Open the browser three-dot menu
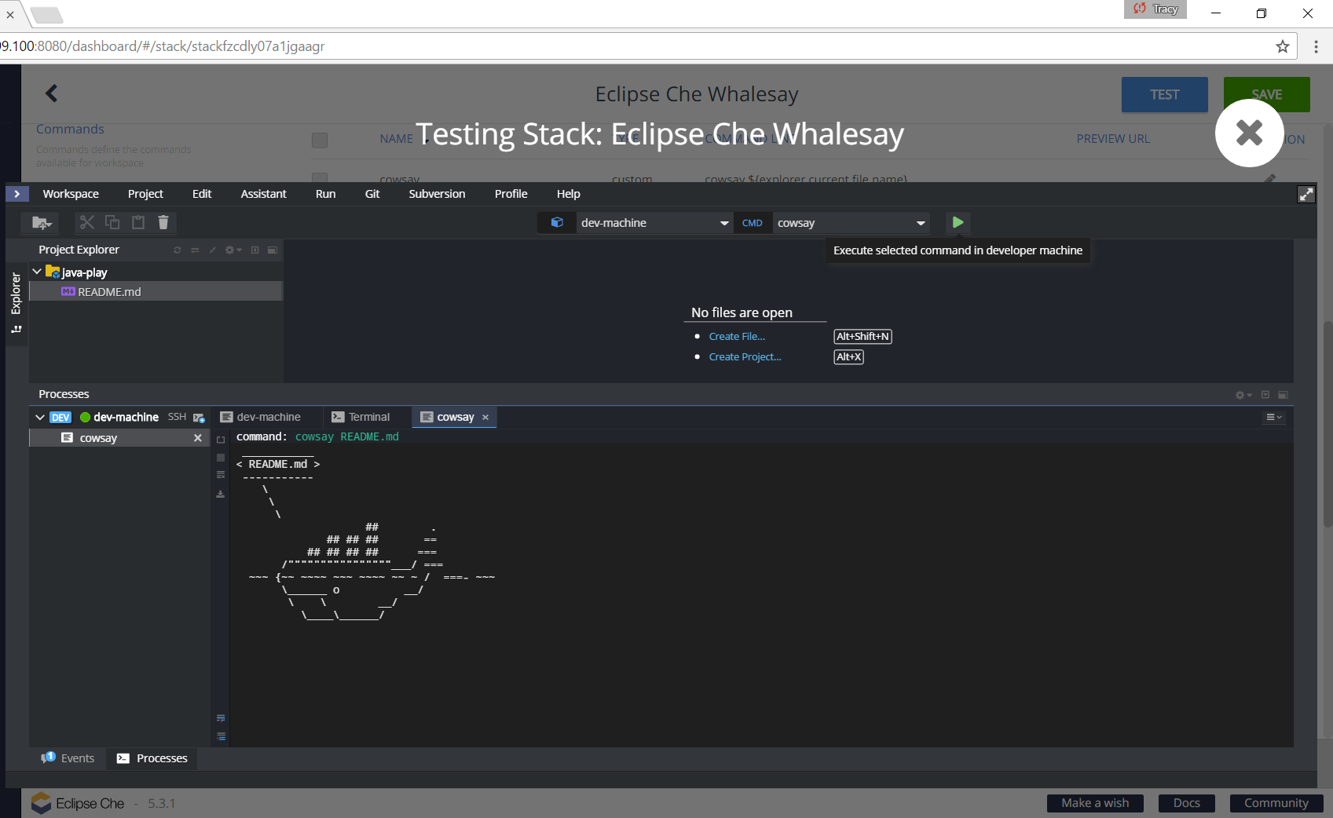The height and width of the screenshot is (818, 1333). tap(1316, 46)
